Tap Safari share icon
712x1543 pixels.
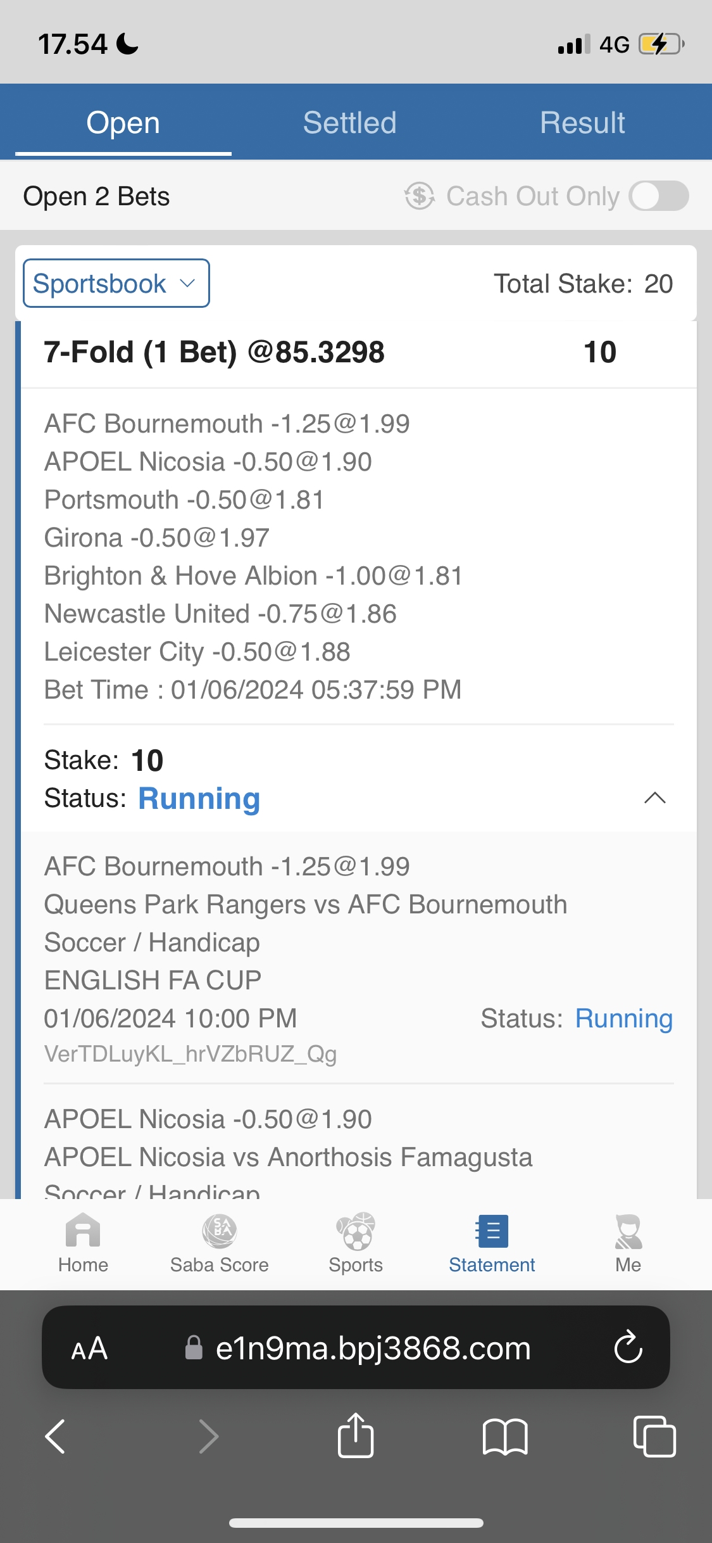click(356, 1436)
